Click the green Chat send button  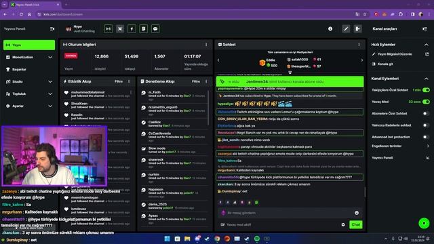(355, 224)
